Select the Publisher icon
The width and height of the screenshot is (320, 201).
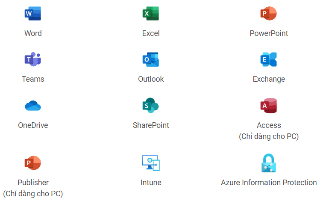pos(33,163)
